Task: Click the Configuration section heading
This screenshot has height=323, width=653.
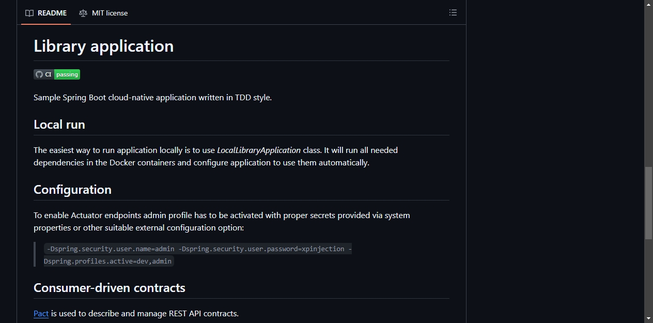Action: [x=72, y=190]
